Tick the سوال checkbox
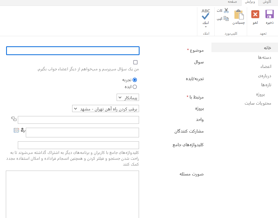This screenshot has height=218, width=278. click(x=135, y=62)
